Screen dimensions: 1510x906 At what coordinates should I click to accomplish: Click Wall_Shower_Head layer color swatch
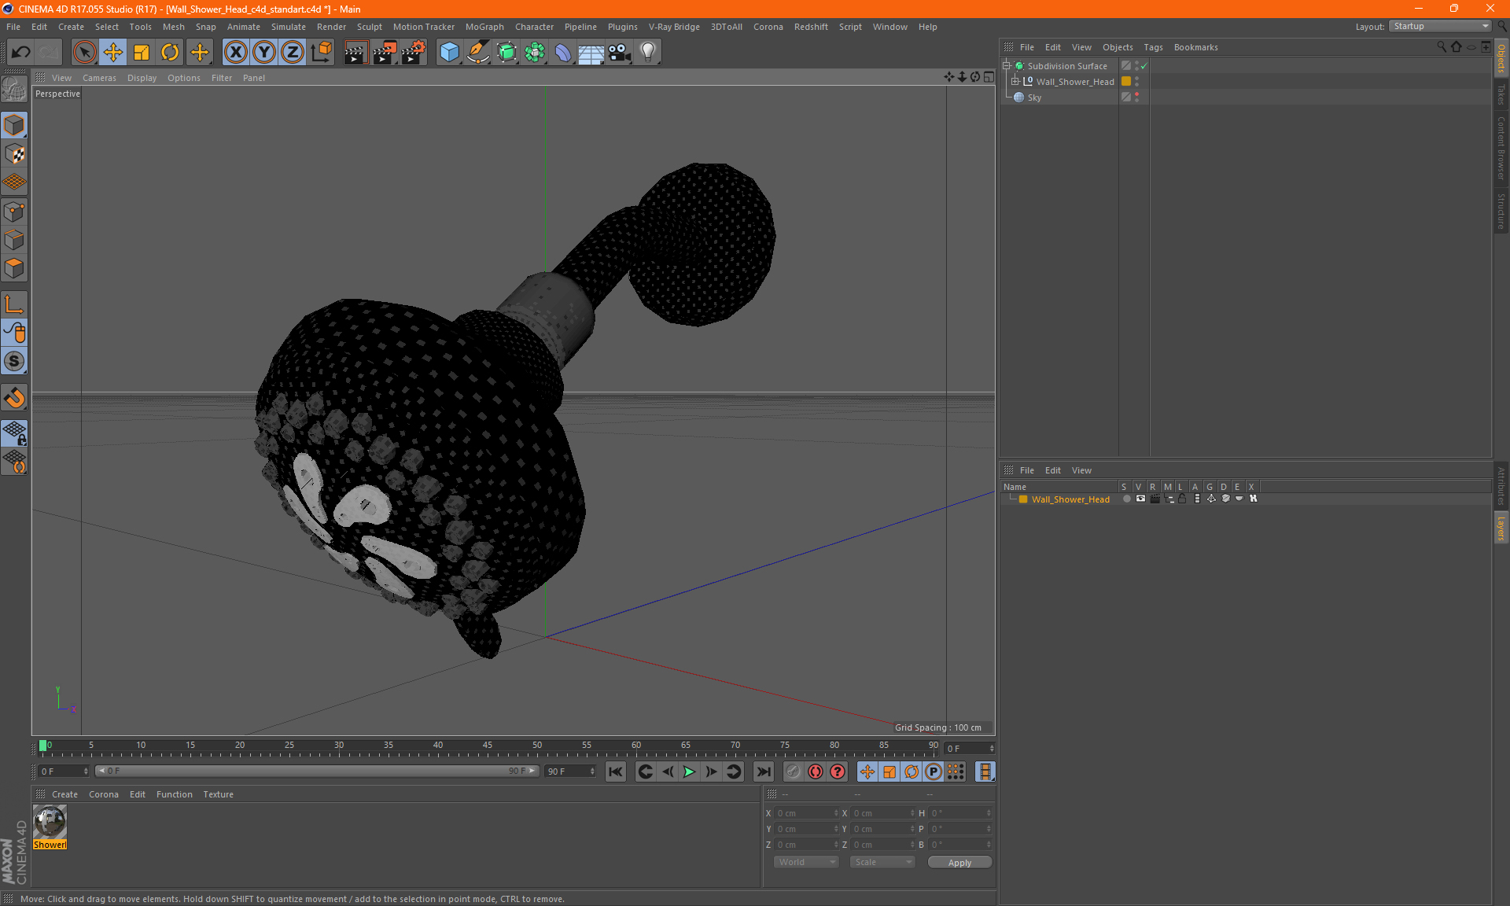click(1126, 82)
